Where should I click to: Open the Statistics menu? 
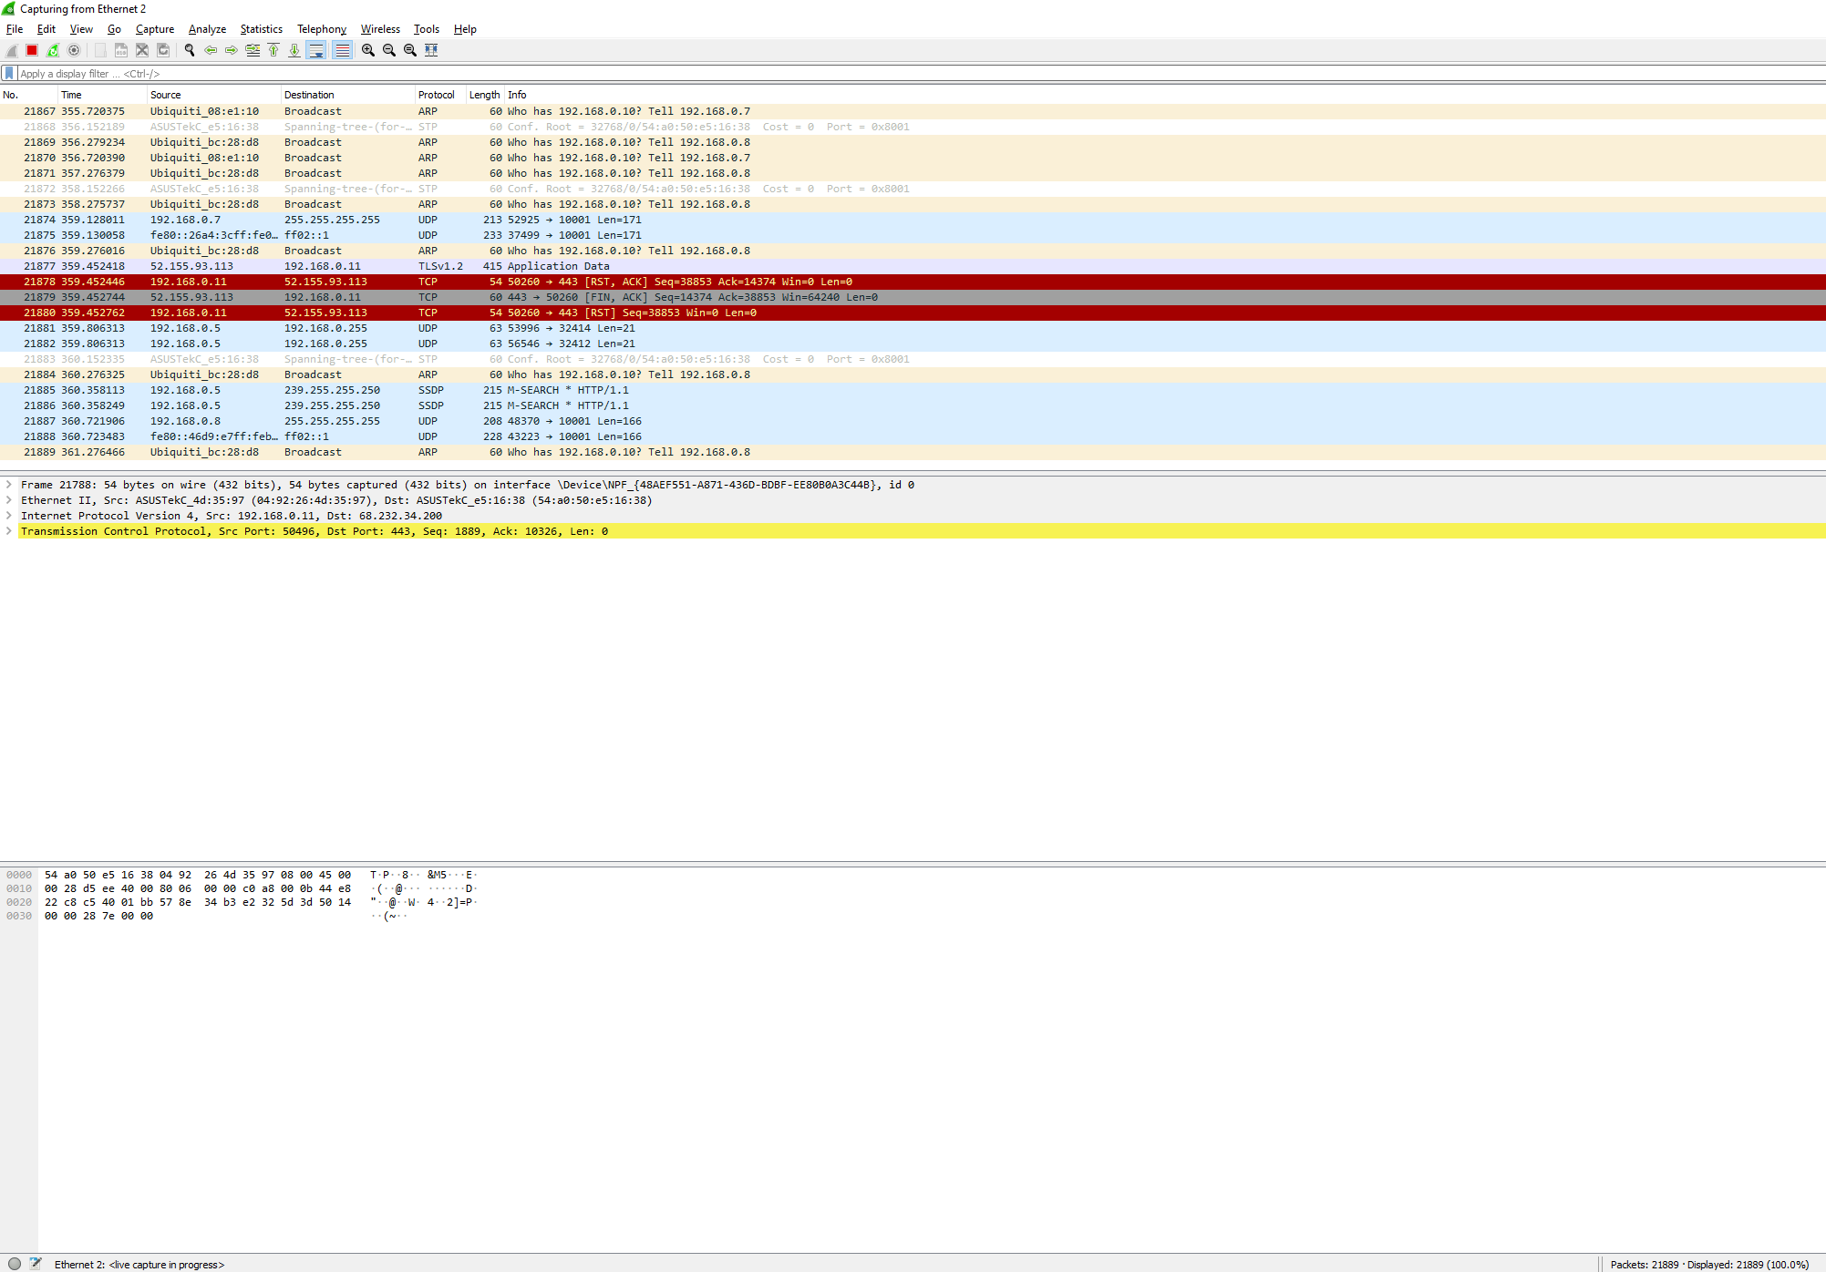point(261,29)
